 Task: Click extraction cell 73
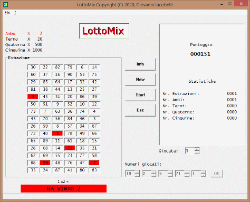[33, 111]
